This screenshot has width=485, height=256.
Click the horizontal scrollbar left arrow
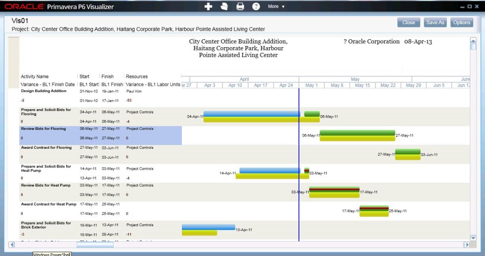(x=12, y=245)
